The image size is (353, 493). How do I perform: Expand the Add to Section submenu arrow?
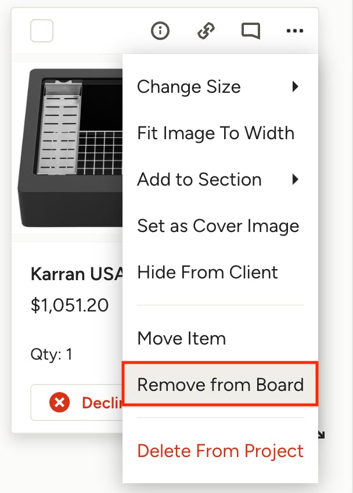[x=295, y=179]
